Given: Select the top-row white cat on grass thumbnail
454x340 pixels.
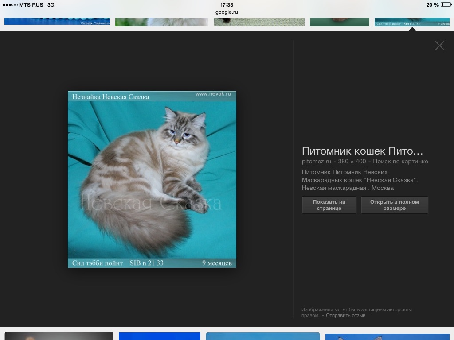Looking at the screenshot, I should [161, 22].
